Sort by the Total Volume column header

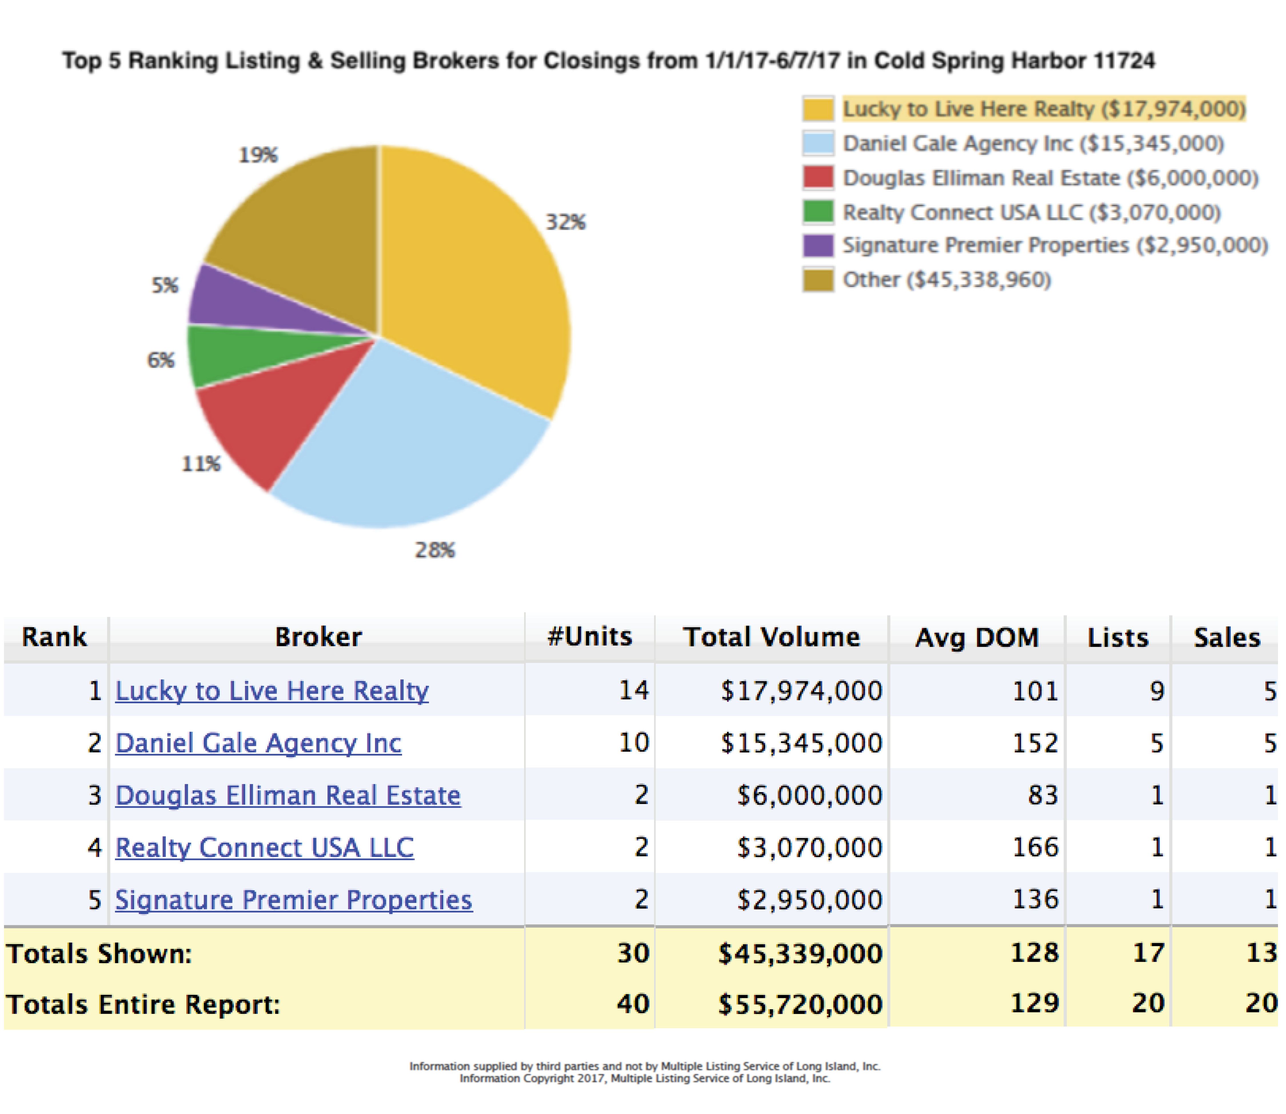coord(772,637)
